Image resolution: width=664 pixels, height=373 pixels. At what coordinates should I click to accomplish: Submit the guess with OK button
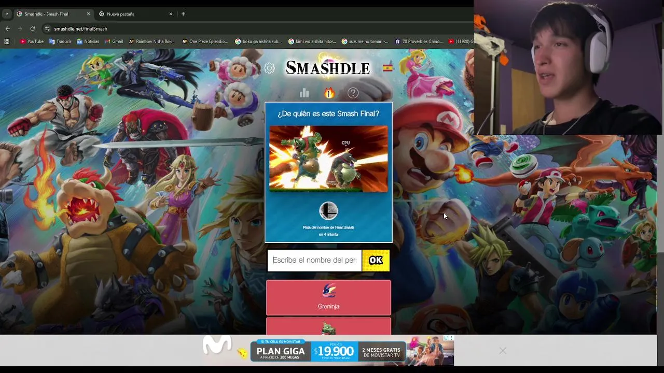[x=376, y=260]
